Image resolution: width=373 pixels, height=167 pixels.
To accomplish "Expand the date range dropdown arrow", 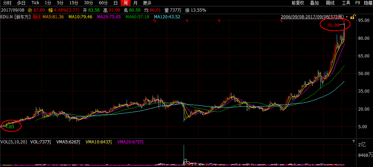I will pyautogui.click(x=347, y=17).
